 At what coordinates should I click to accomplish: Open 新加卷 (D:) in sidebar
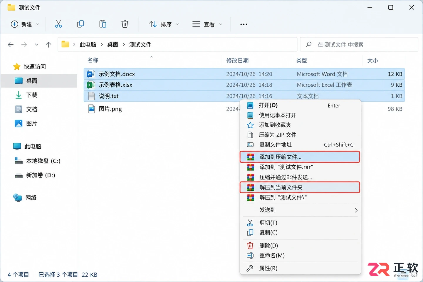(41, 175)
